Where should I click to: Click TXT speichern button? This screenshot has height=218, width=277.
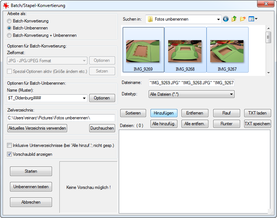[x=257, y=124]
